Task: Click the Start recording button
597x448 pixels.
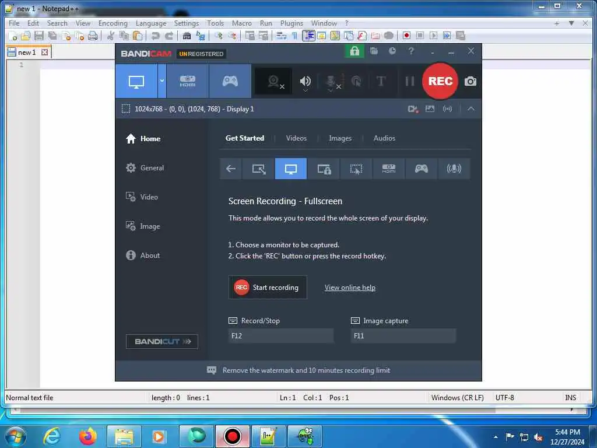Action: point(268,288)
